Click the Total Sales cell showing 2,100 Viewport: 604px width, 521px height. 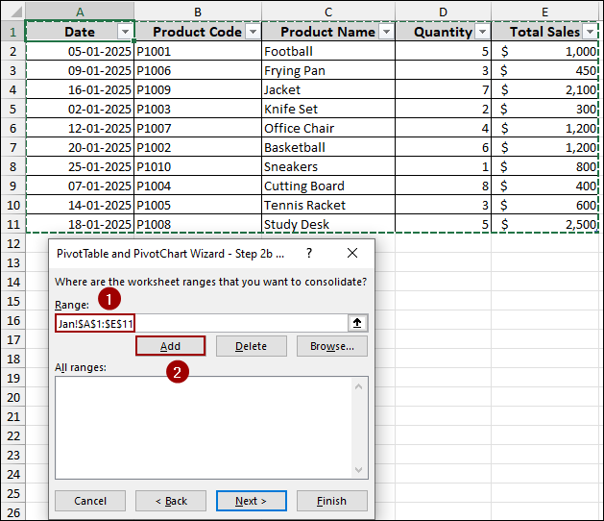pyautogui.click(x=544, y=89)
